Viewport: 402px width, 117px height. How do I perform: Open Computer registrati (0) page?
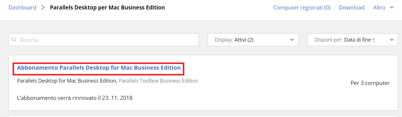[x=302, y=7]
